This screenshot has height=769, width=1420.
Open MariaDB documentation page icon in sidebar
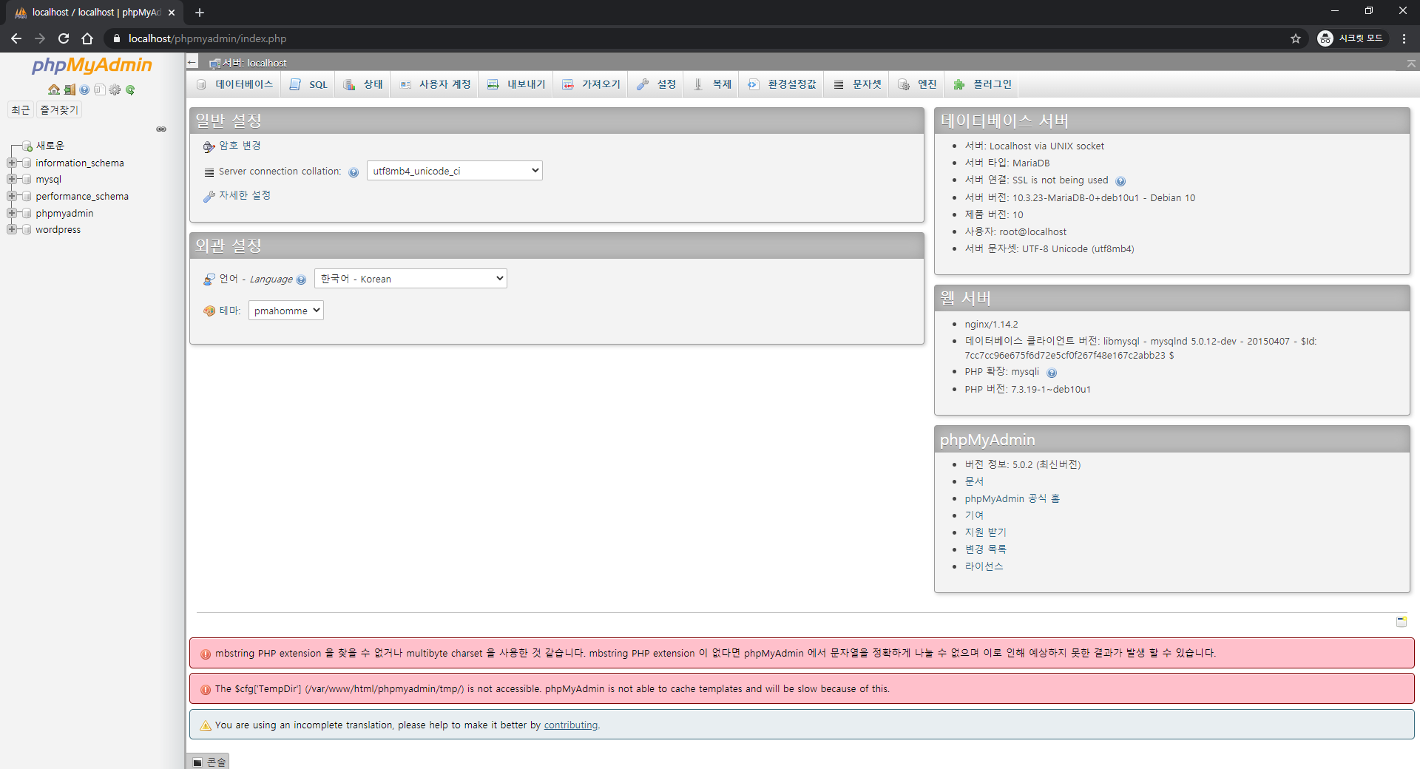pyautogui.click(x=99, y=89)
